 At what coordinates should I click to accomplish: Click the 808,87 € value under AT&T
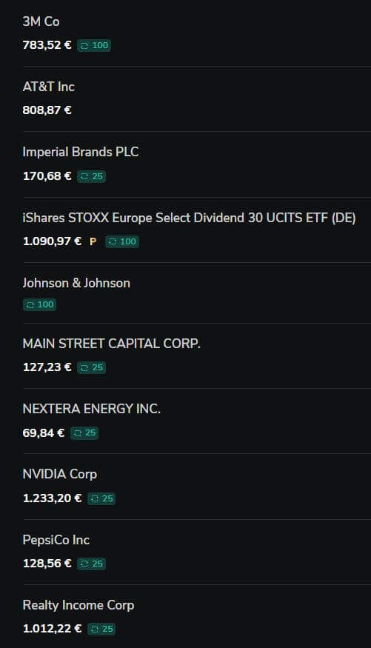pyautogui.click(x=47, y=110)
